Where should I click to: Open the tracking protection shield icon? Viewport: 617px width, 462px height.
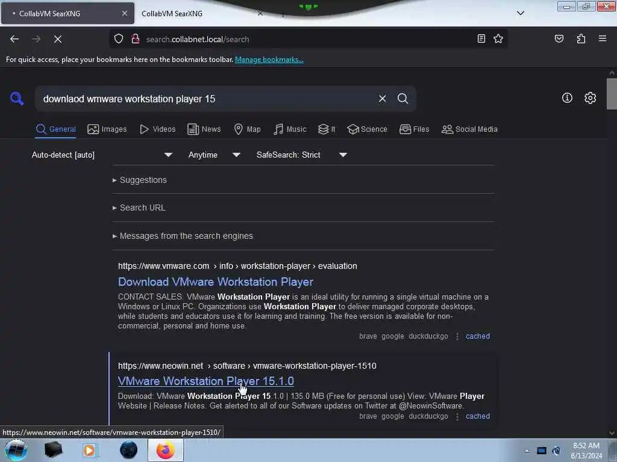(x=119, y=39)
